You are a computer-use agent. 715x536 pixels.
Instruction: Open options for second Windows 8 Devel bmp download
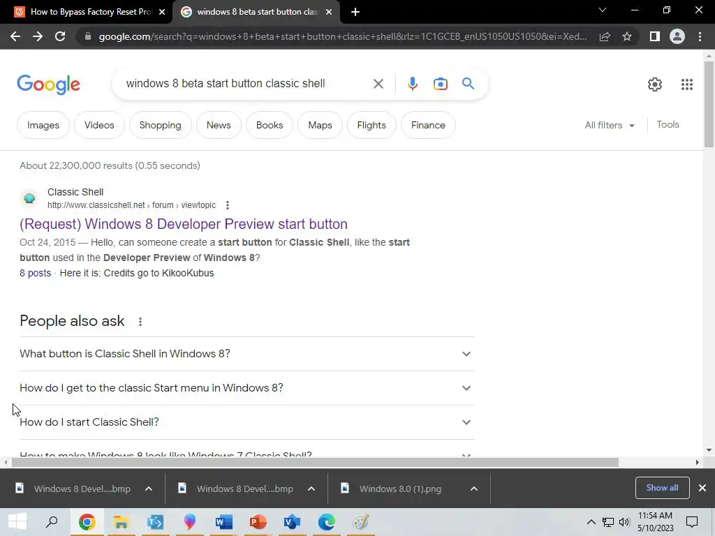tap(311, 489)
